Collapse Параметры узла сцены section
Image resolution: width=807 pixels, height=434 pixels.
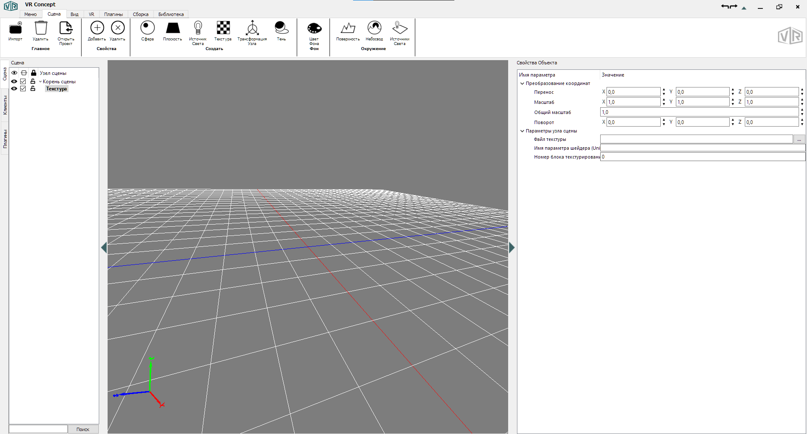(522, 131)
